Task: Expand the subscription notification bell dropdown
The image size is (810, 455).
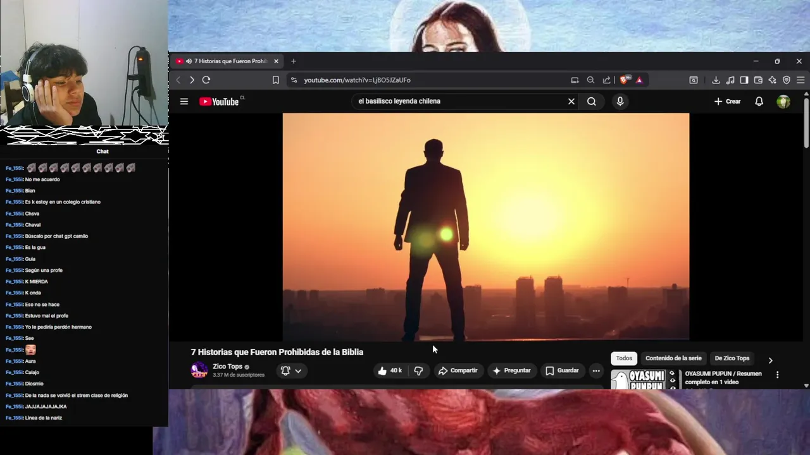Action: click(291, 371)
